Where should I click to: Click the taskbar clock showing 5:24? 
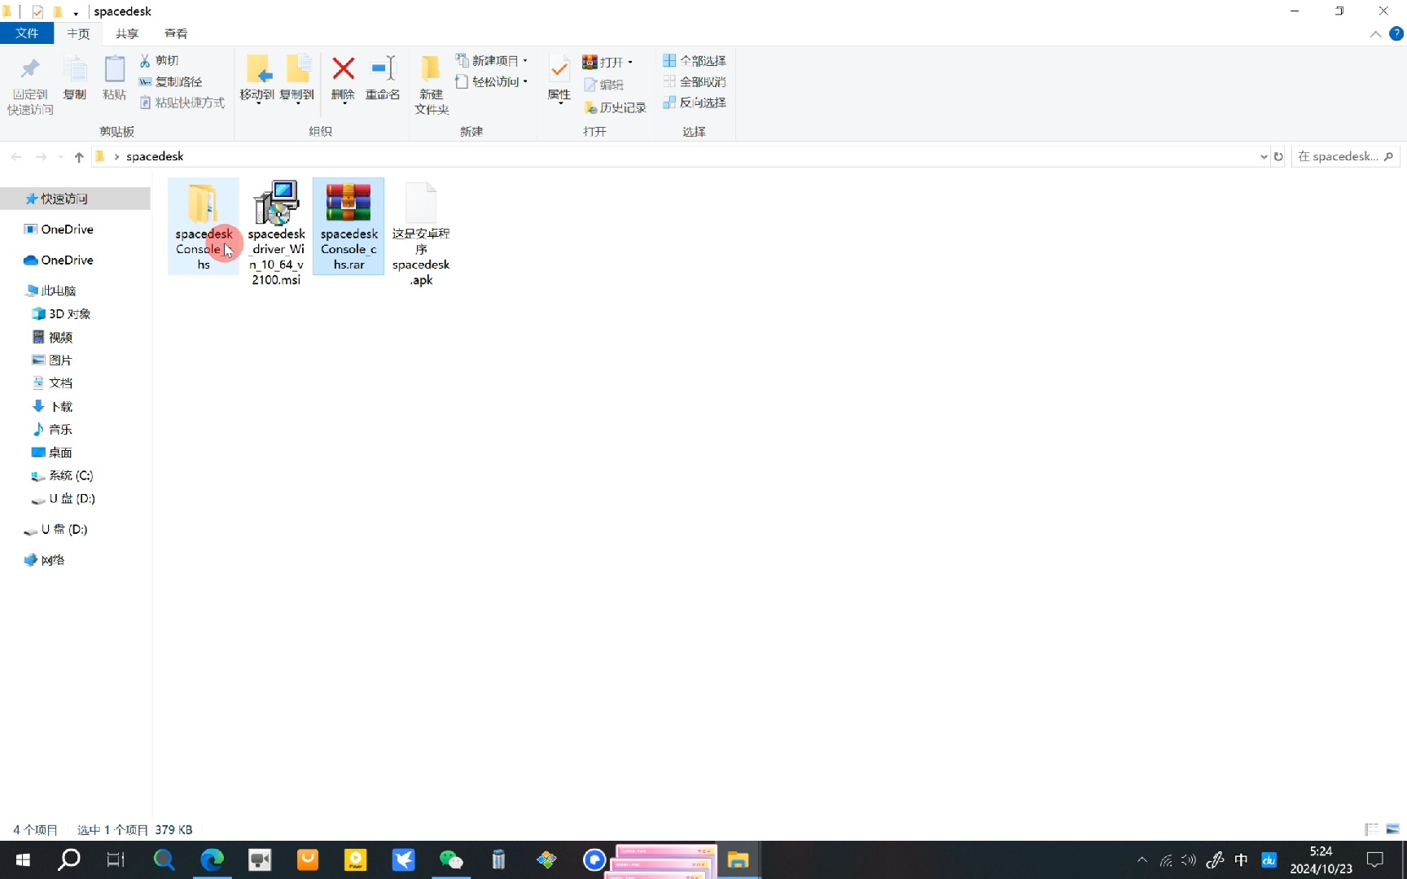click(x=1321, y=859)
